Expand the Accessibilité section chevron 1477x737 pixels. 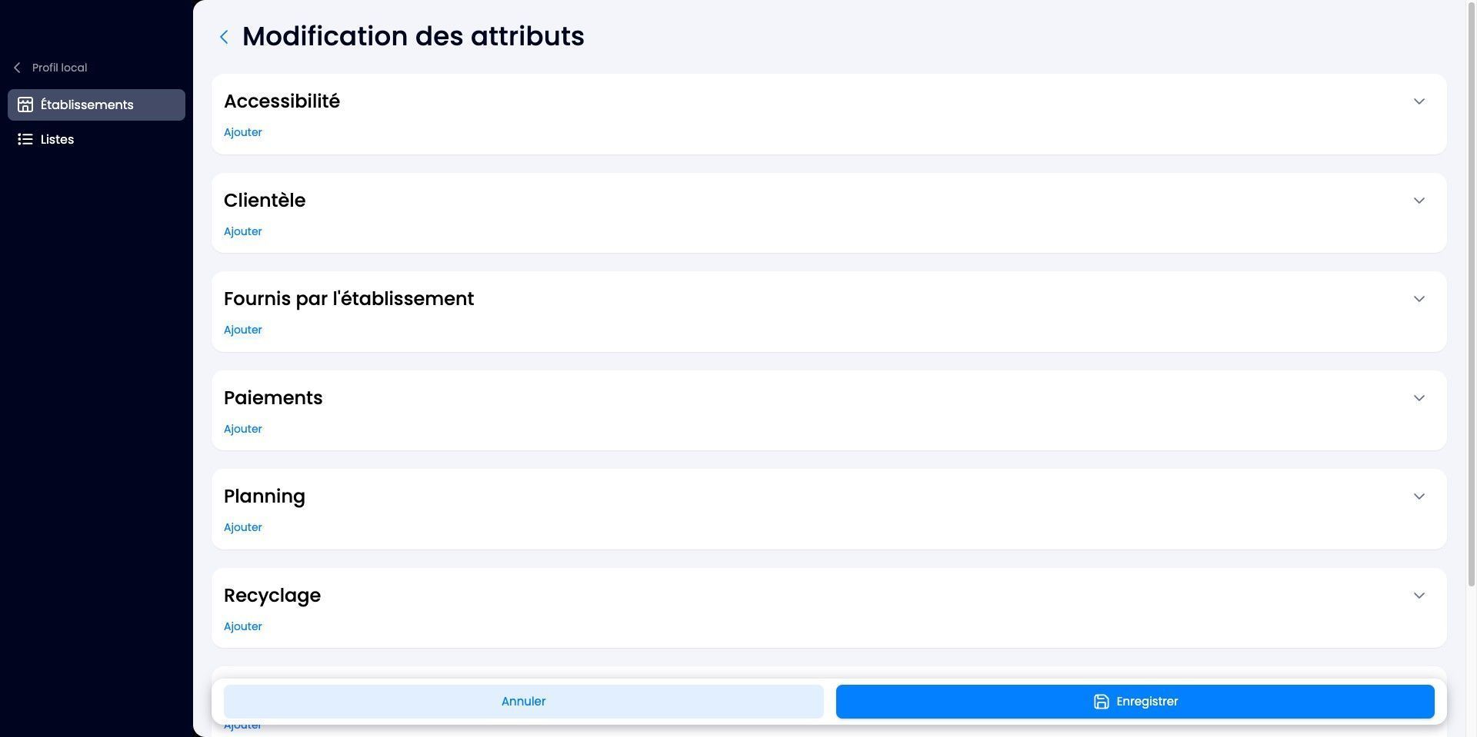(1419, 101)
